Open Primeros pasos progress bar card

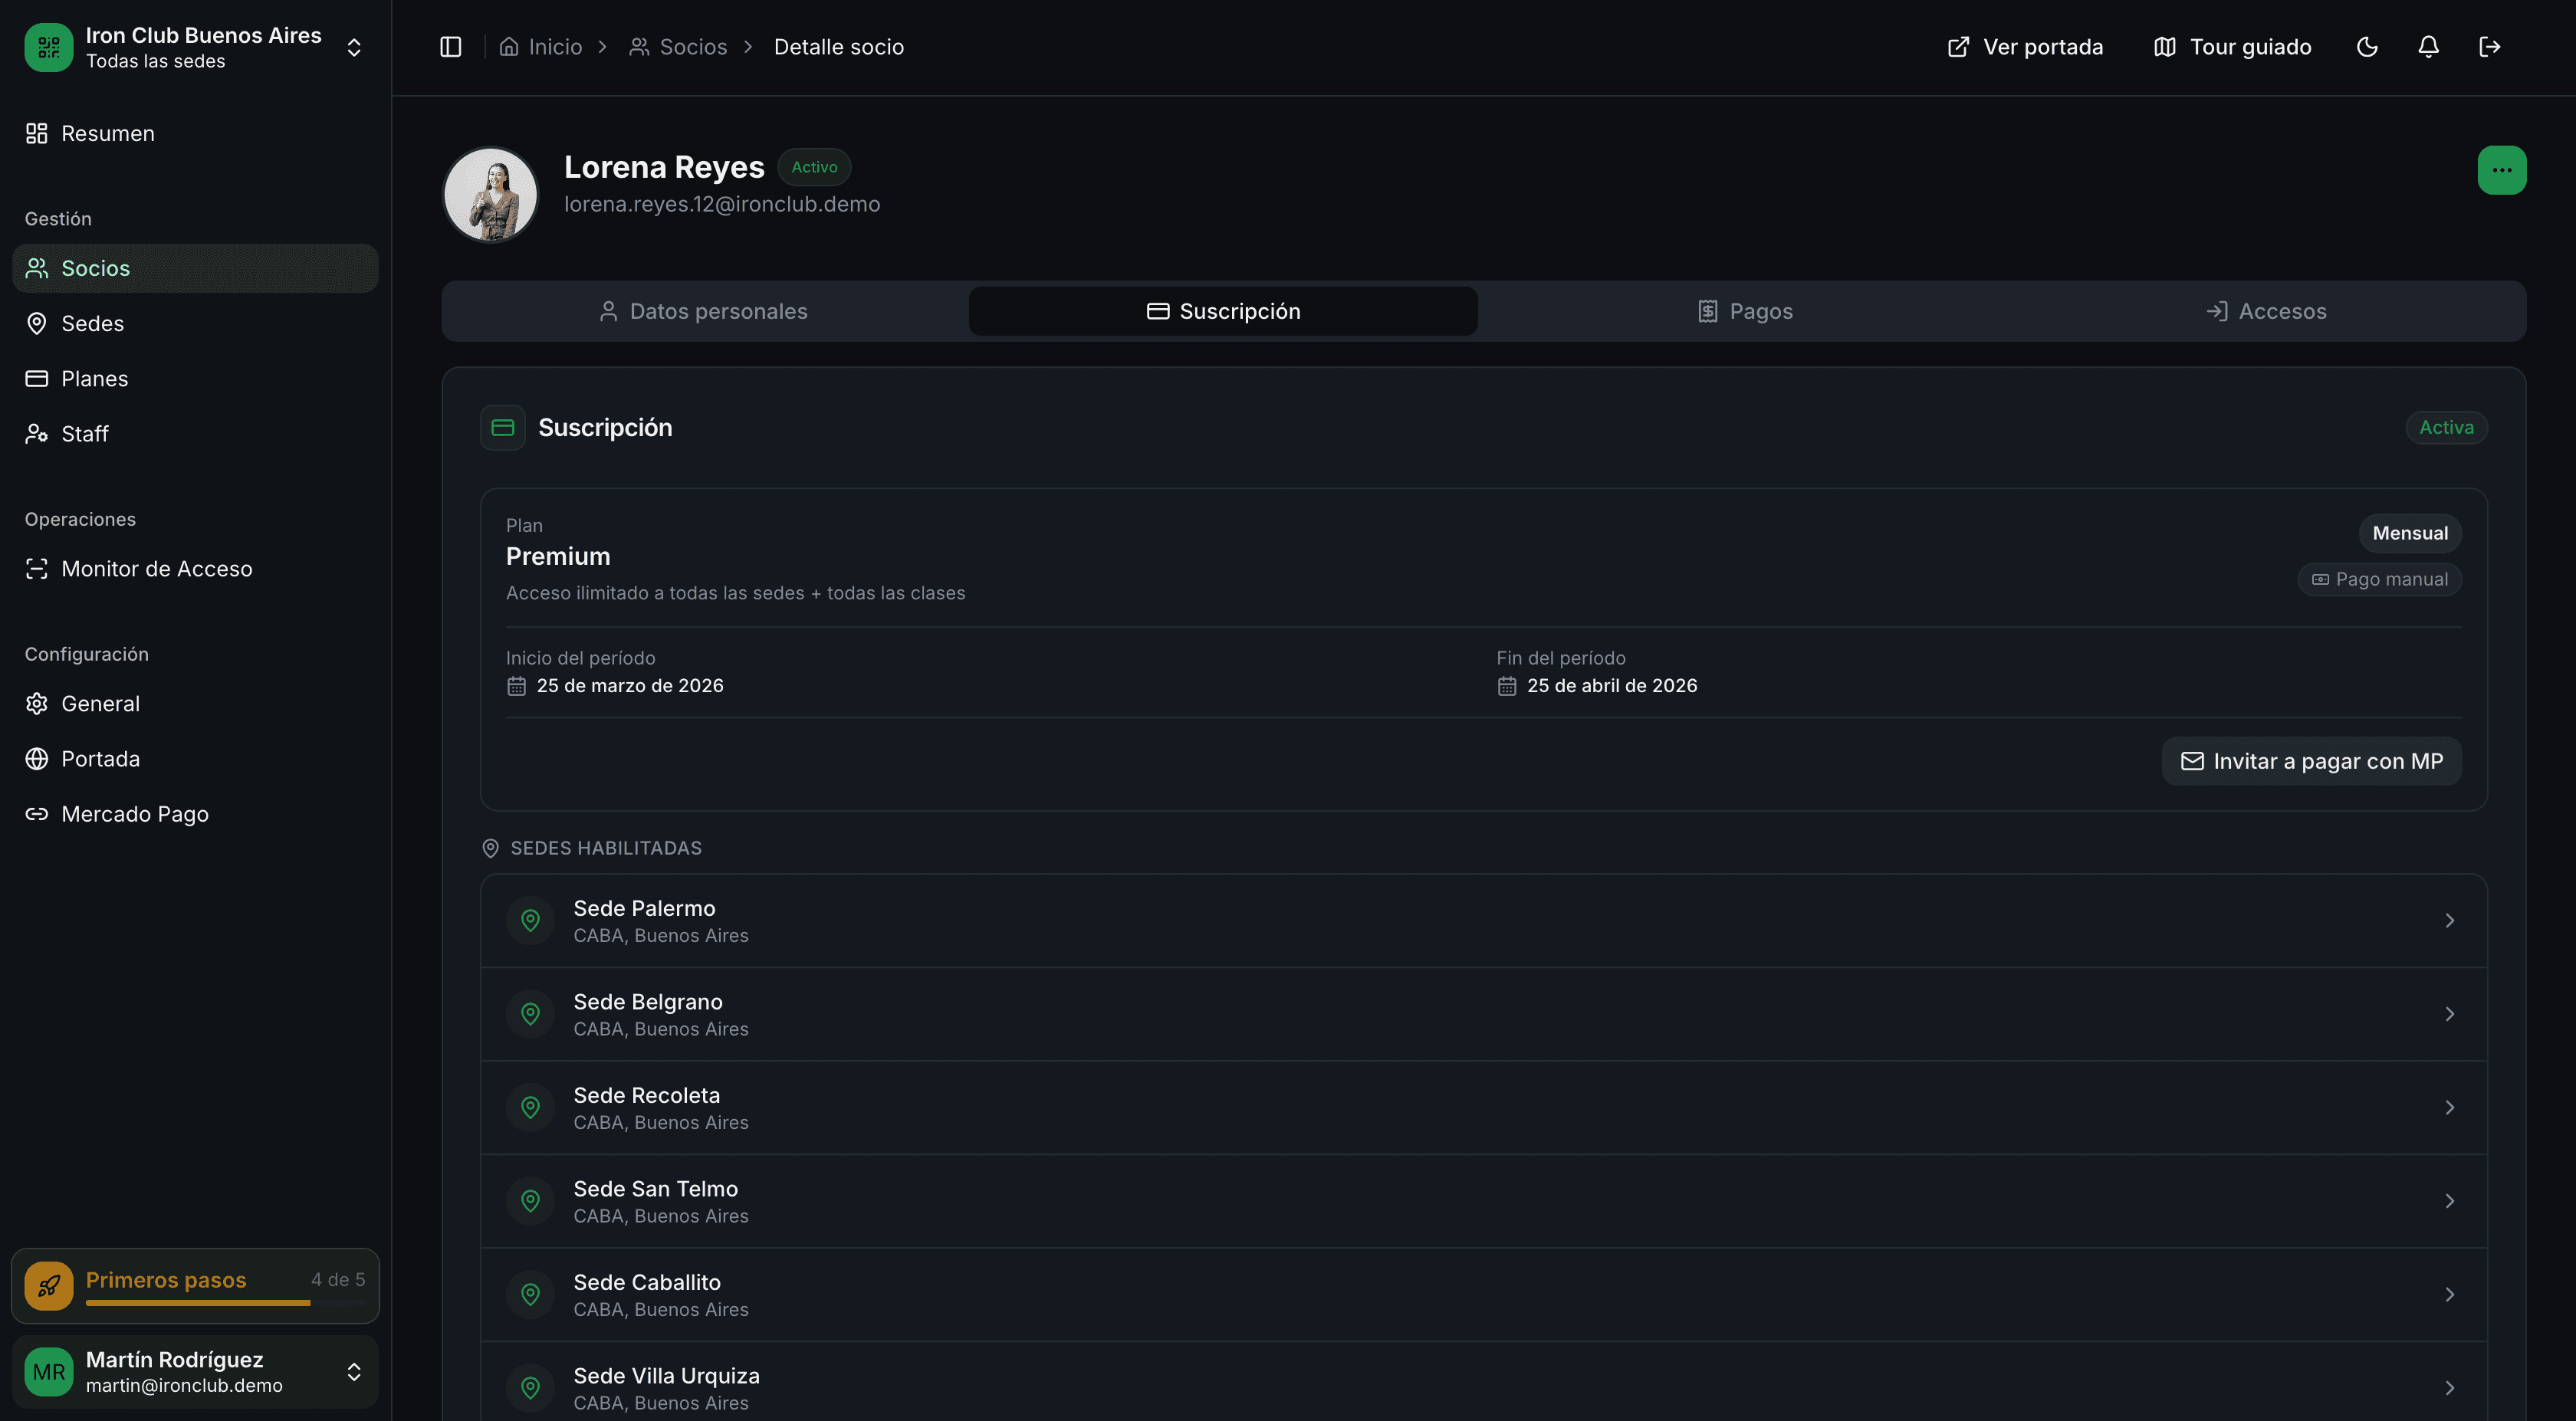tap(195, 1285)
